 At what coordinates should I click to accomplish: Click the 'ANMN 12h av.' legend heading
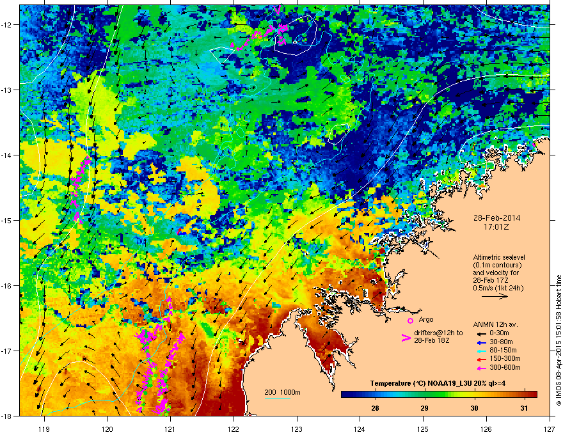point(495,324)
